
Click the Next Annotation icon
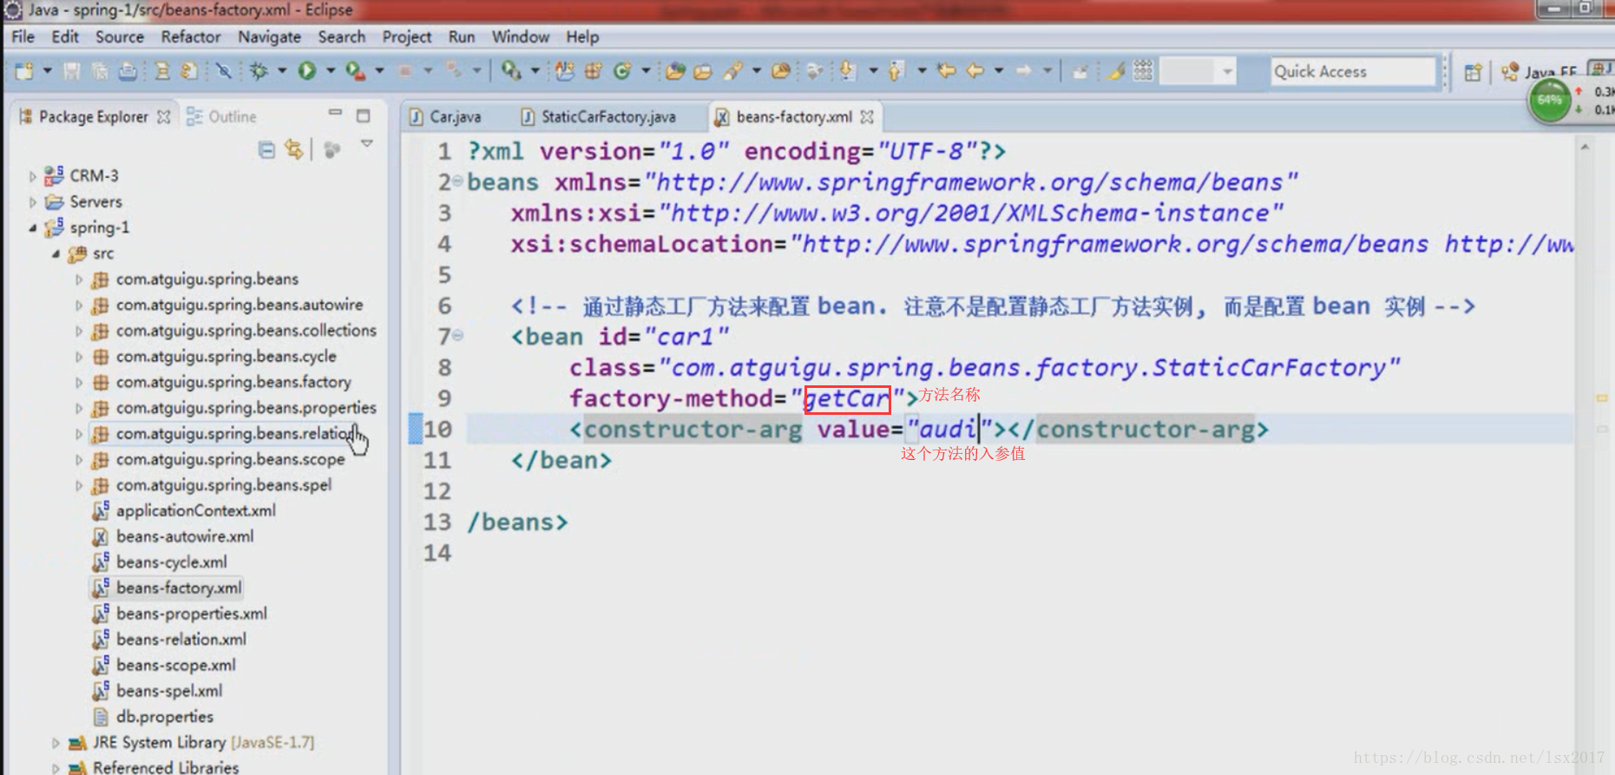847,71
